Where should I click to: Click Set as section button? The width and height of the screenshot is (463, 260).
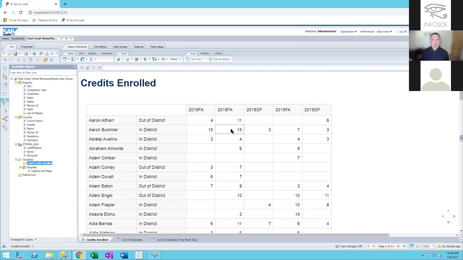coord(219,59)
